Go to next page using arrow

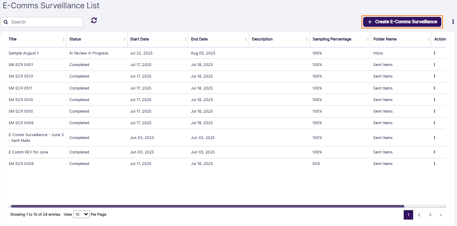tap(441, 215)
